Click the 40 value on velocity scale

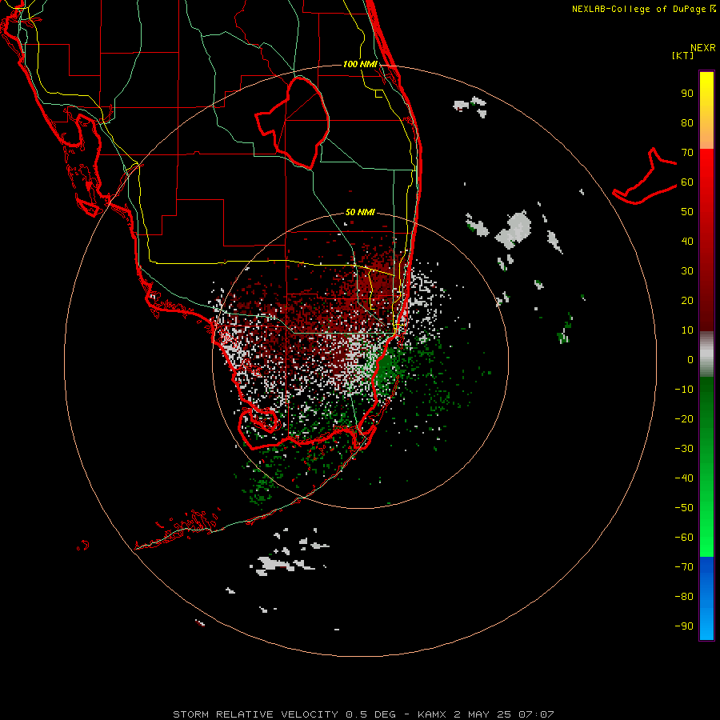point(687,241)
